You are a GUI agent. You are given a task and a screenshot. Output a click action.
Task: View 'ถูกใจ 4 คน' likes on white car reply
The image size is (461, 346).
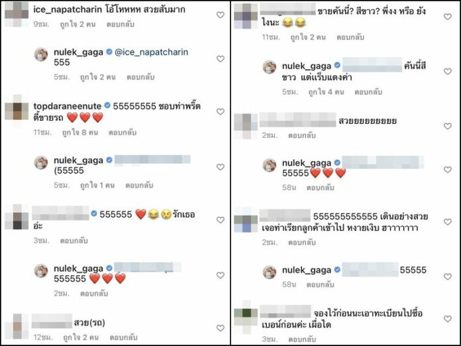click(326, 91)
